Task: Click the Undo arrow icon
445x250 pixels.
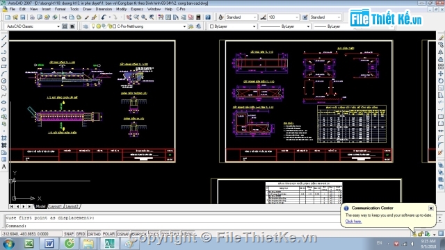Action: click(x=104, y=17)
